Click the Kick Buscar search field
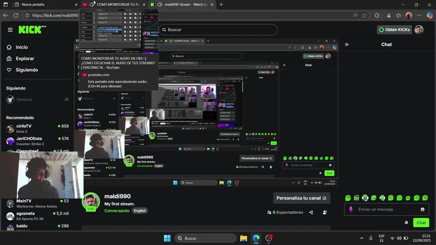 pyautogui.click(x=218, y=30)
